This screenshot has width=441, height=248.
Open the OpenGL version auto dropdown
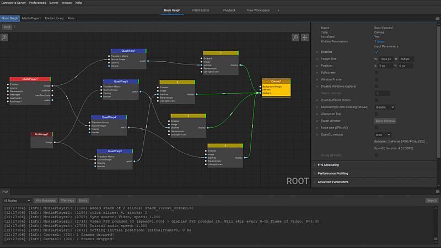[x=383, y=134]
